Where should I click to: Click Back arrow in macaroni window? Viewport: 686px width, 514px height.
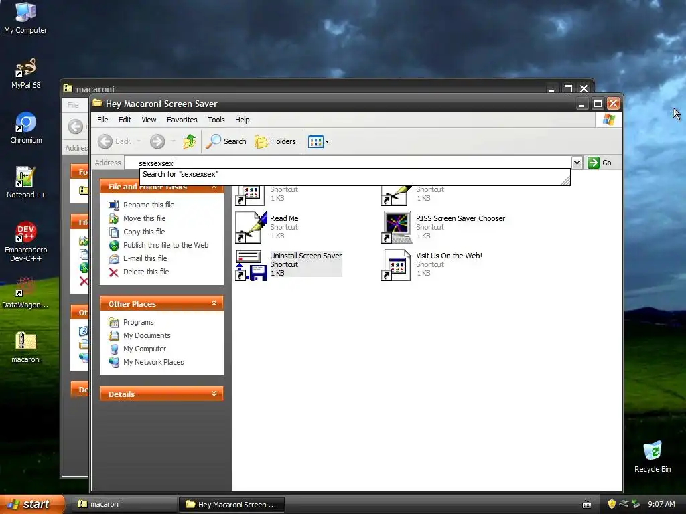pos(76,126)
